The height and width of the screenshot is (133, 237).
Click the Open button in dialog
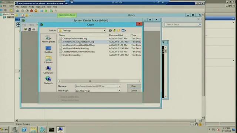pyautogui.click(x=134, y=86)
